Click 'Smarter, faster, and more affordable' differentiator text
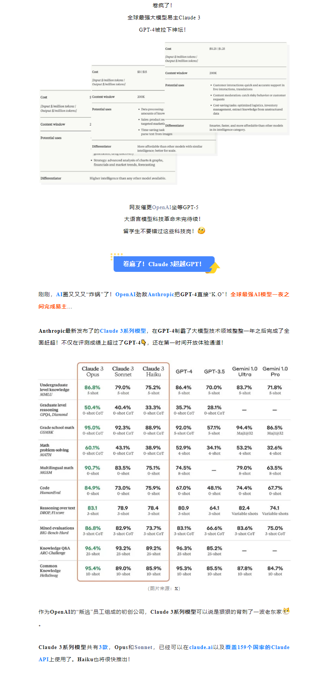Screen dimensions: 329x673 [246, 127]
